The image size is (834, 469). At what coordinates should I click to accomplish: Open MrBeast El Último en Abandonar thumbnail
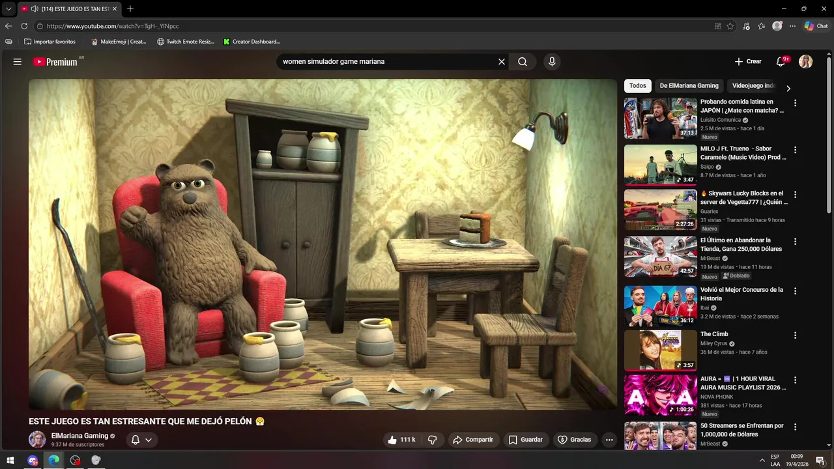click(661, 257)
